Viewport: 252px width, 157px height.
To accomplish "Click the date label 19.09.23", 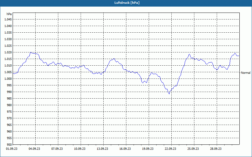I will (148, 149).
